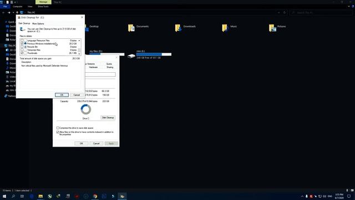Go forward in File Explorer
Screen dimensions: 355x200
[9, 12]
